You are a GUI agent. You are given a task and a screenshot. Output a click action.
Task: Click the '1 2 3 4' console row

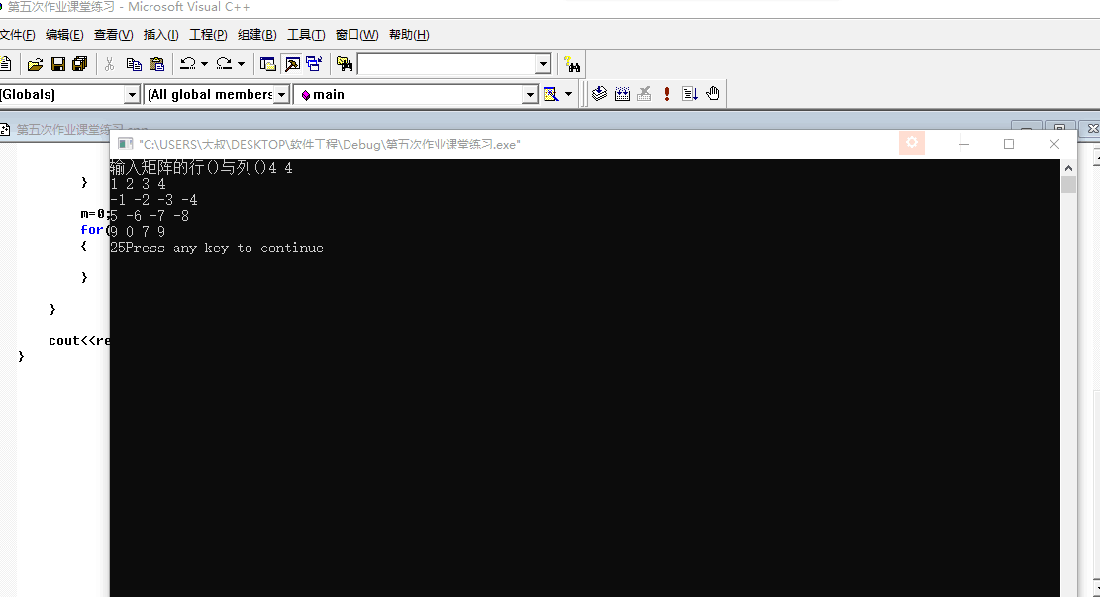click(x=138, y=184)
